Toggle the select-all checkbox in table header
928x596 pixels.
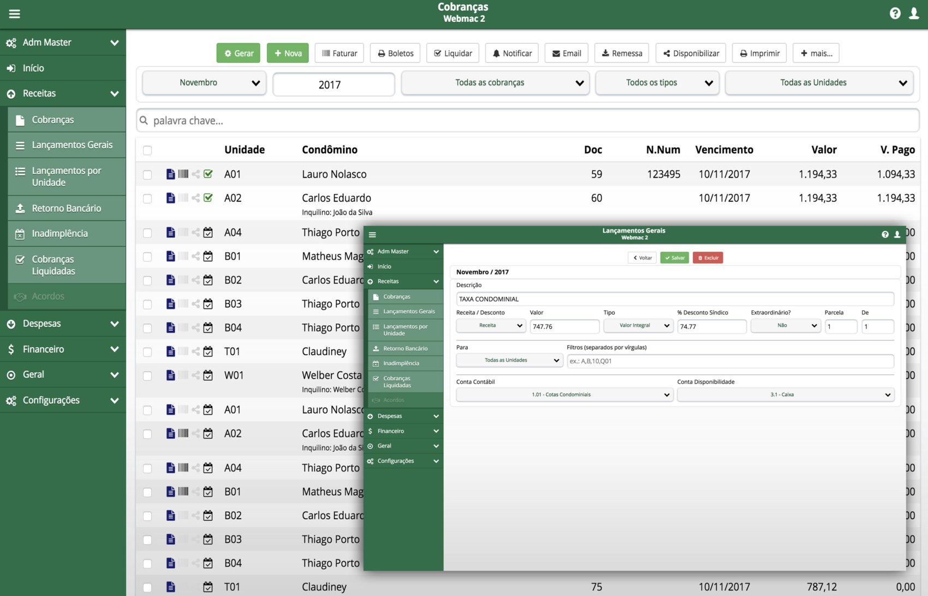tap(147, 150)
